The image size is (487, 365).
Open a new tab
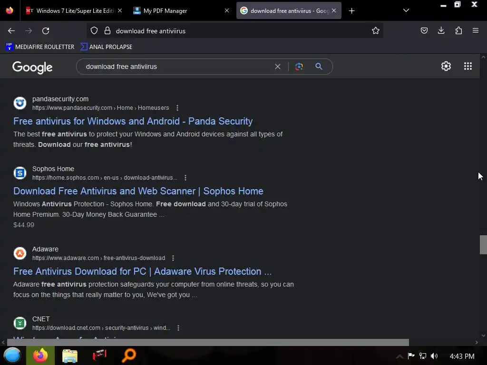(x=351, y=11)
